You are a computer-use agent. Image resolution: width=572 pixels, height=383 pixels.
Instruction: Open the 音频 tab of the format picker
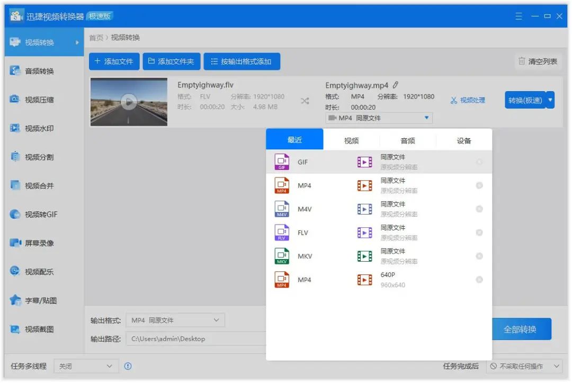click(x=407, y=139)
